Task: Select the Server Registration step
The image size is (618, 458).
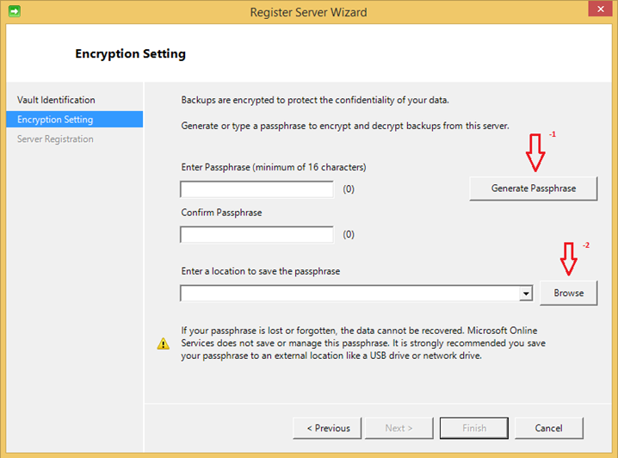Action: point(55,139)
